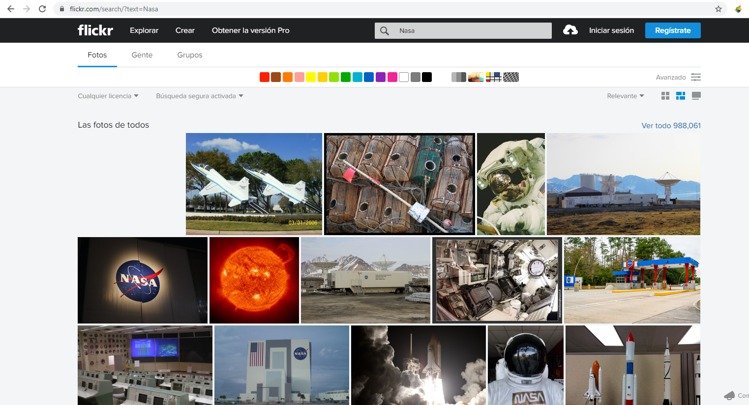The width and height of the screenshot is (749, 405).
Task: Expand the Relevante sort dropdown
Action: point(625,96)
